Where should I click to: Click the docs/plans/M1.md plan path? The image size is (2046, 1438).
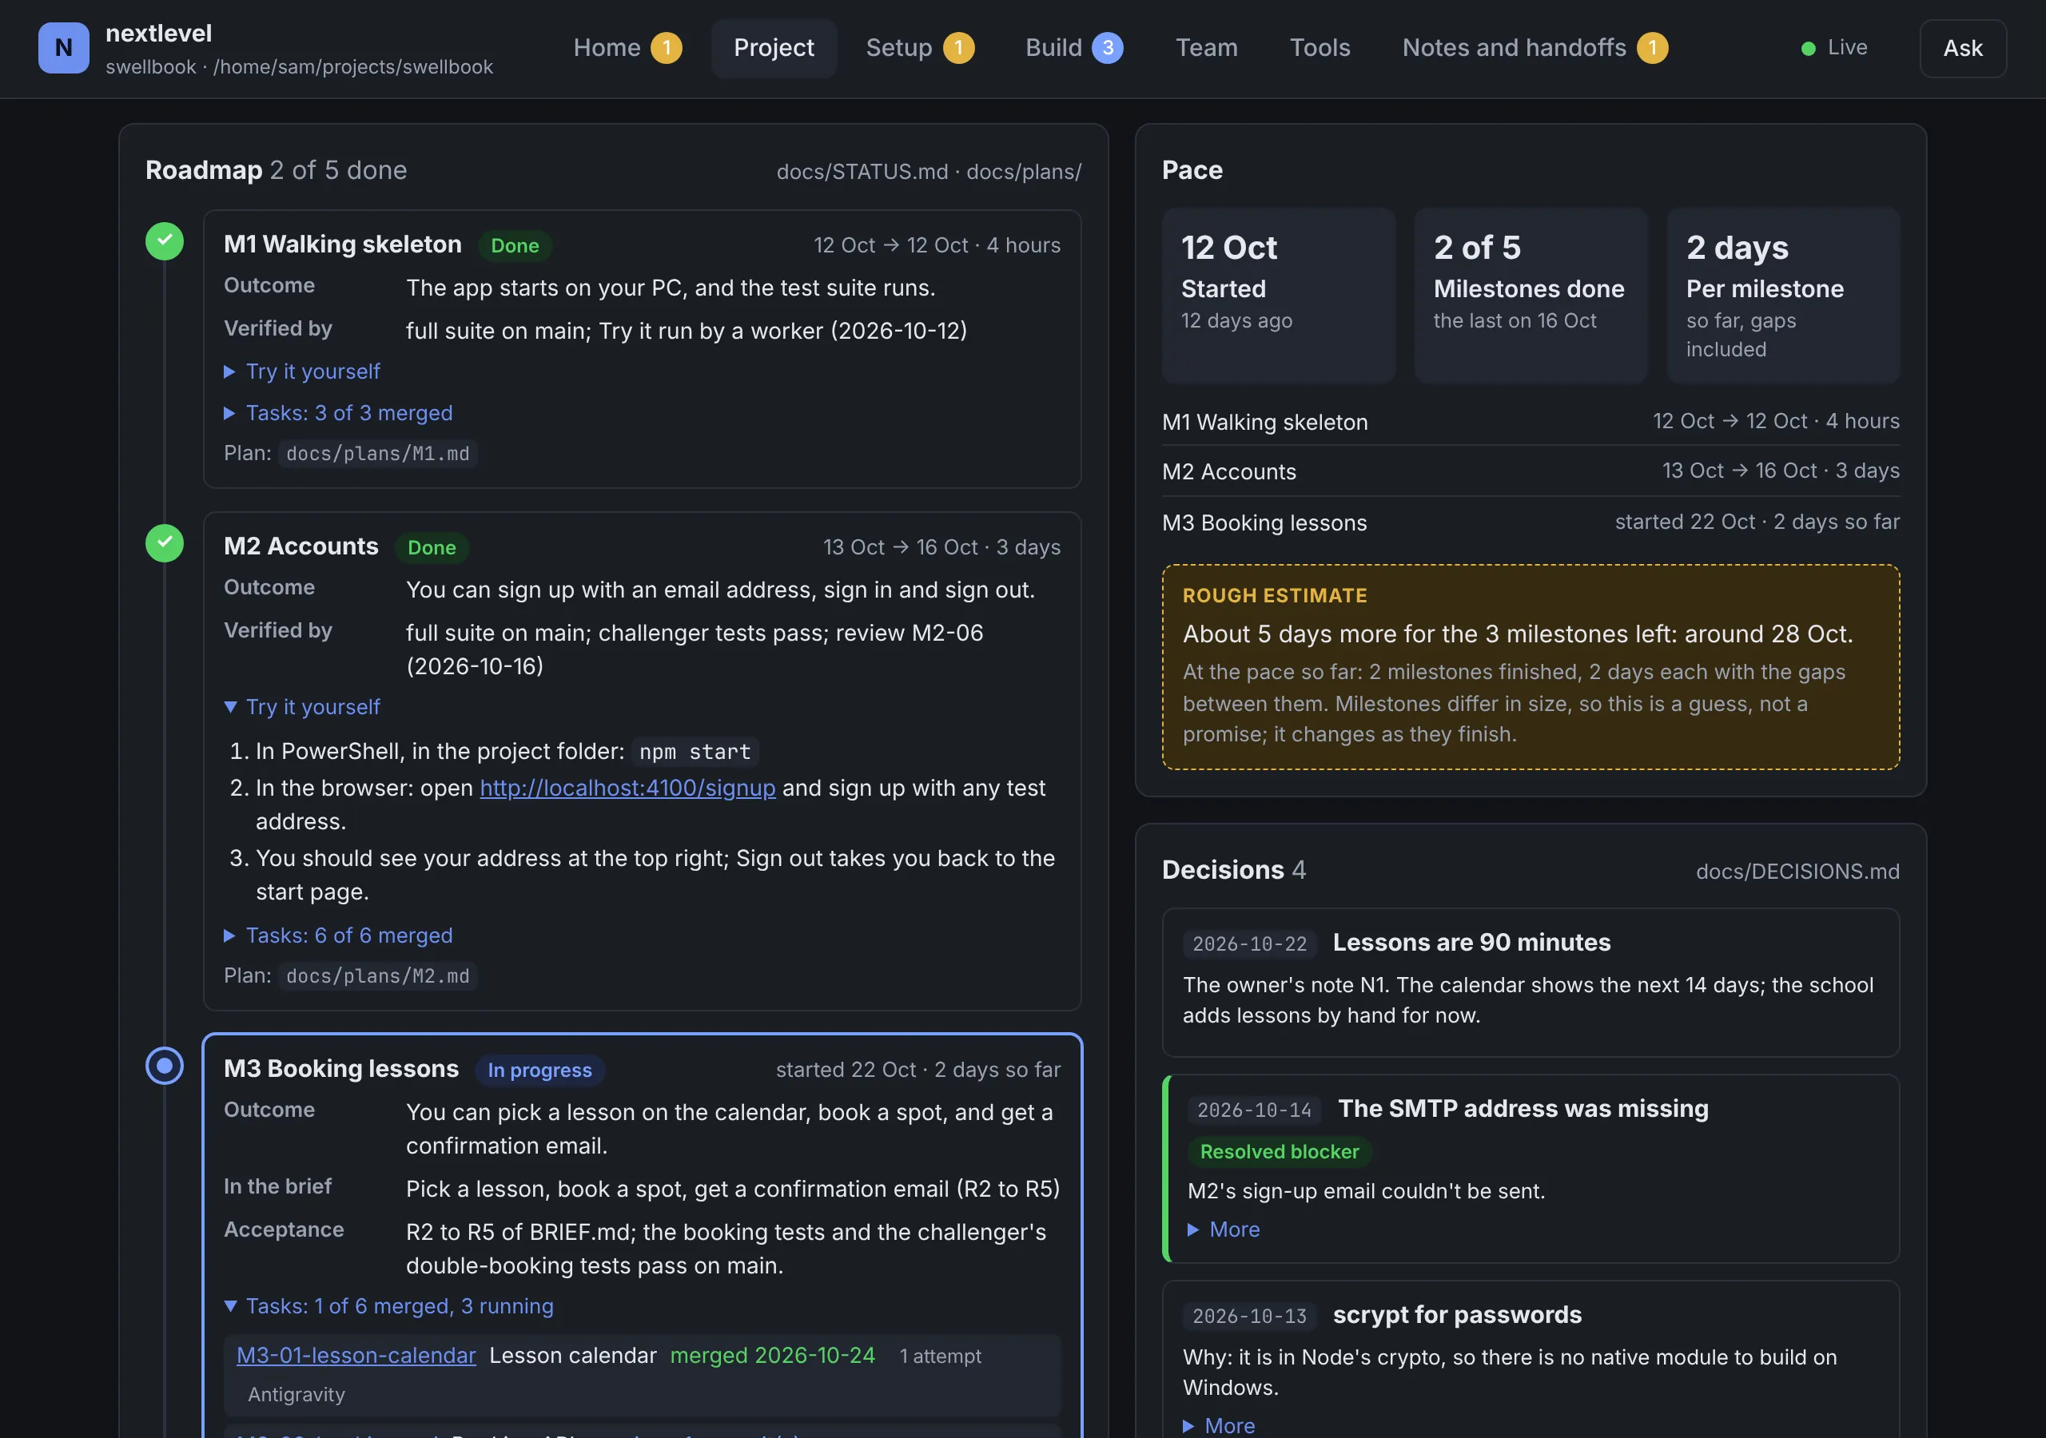point(378,454)
